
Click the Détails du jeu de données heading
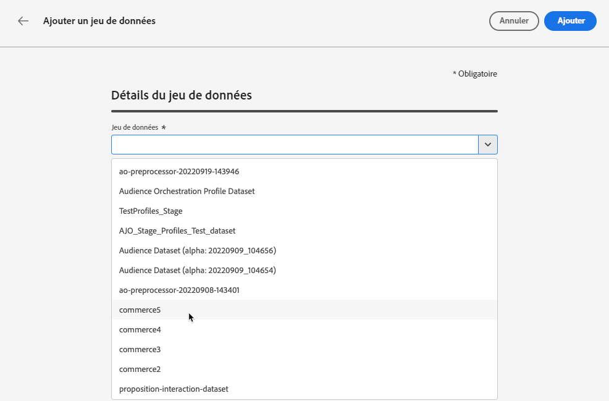(181, 95)
